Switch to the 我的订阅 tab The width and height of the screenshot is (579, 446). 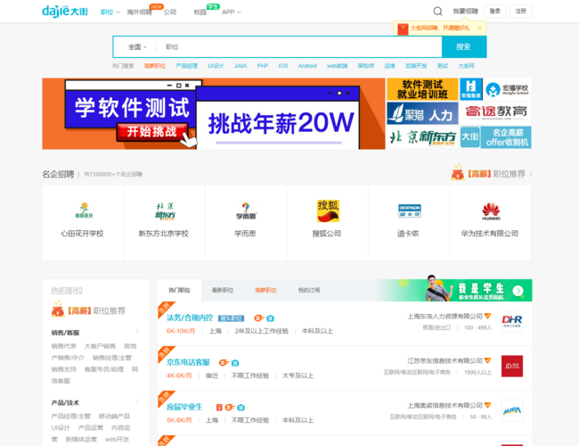tap(309, 290)
